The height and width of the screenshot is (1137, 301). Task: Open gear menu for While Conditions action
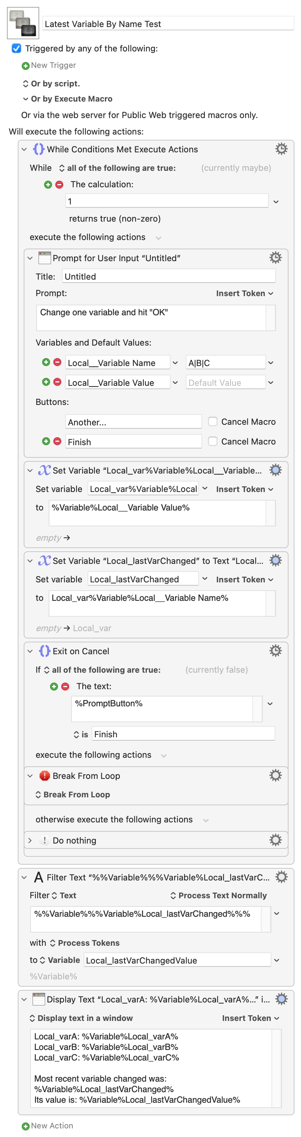pos(281,149)
